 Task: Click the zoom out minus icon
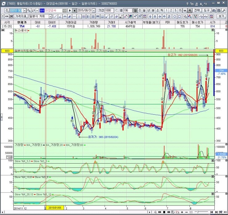coord(186,212)
